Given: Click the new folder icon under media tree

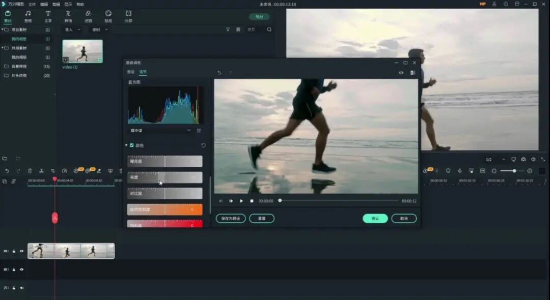Looking at the screenshot, I should pyautogui.click(x=5, y=159).
